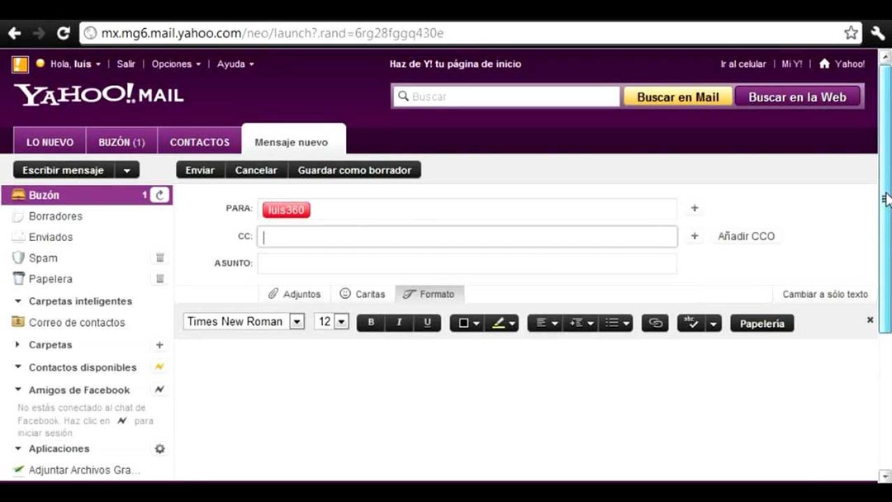Apply underline formatting

tap(427, 322)
